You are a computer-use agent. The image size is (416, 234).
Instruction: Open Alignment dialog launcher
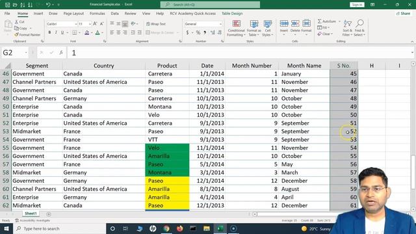coord(180,41)
